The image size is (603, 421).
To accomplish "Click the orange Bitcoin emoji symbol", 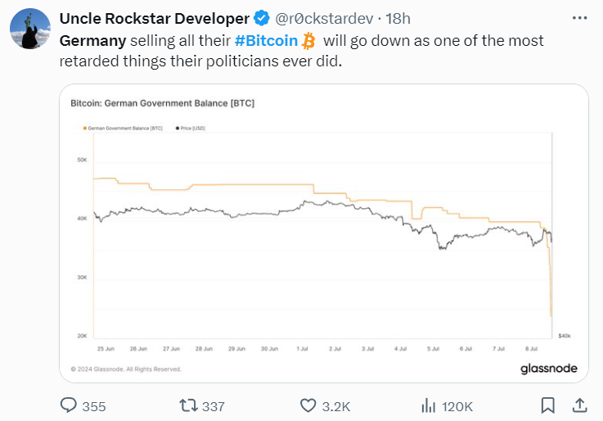I will pyautogui.click(x=308, y=41).
